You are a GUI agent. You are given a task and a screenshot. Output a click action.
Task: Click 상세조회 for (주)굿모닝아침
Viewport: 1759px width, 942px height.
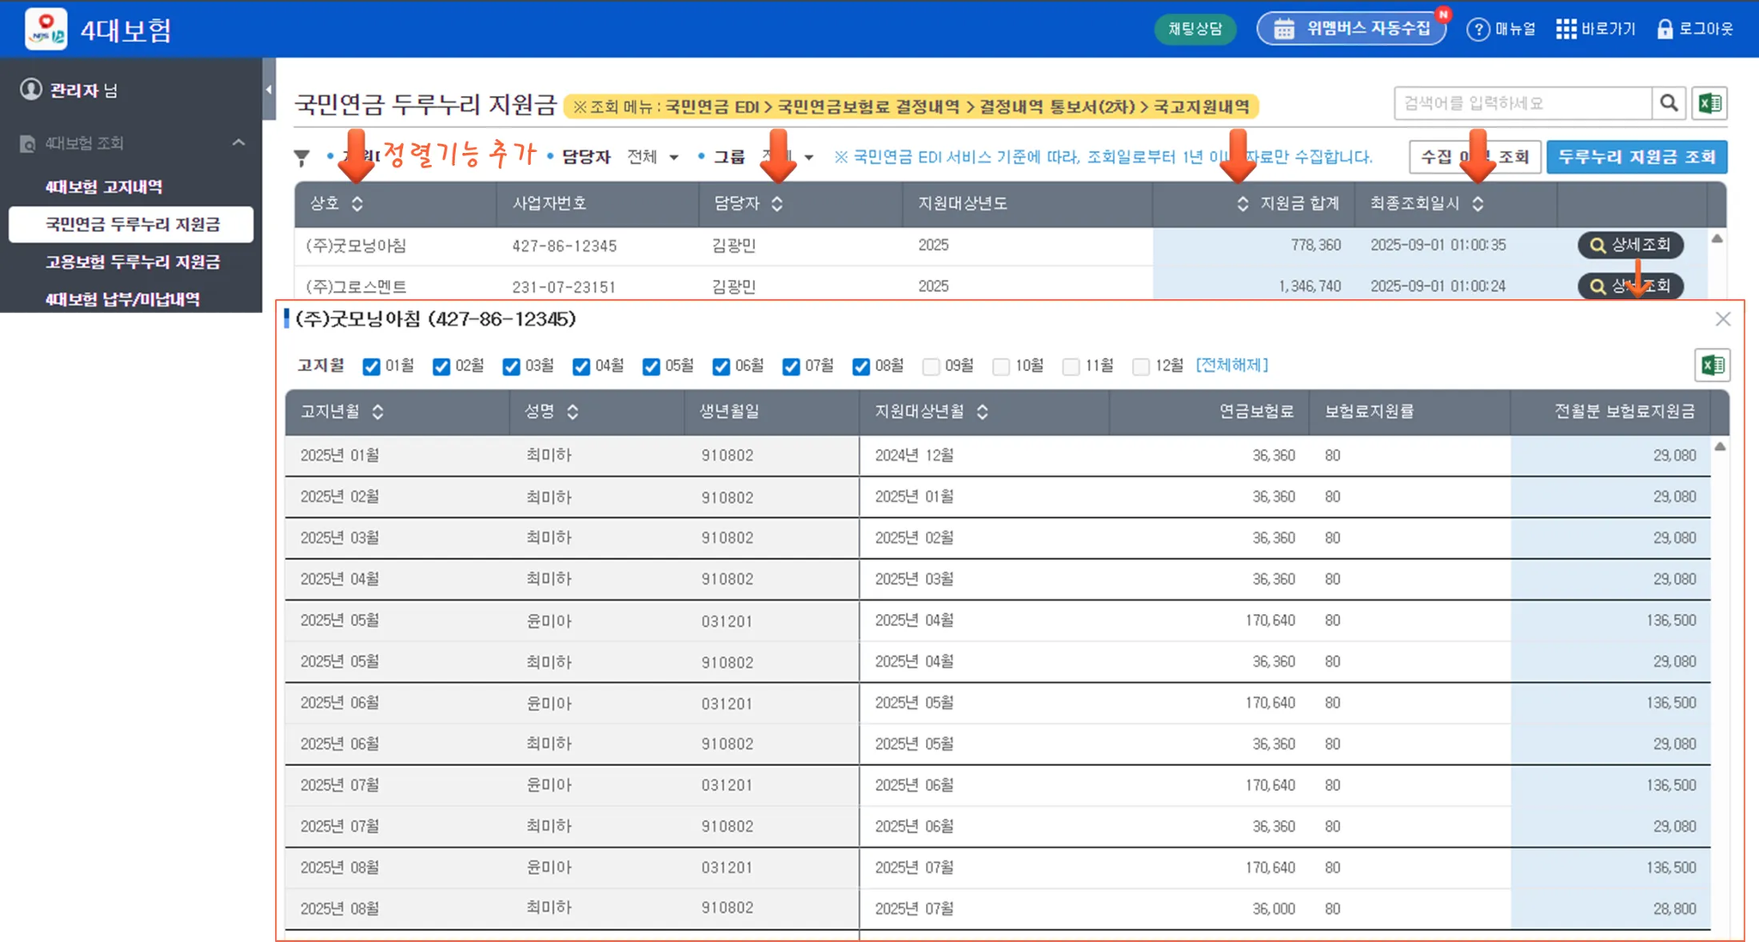pos(1630,245)
